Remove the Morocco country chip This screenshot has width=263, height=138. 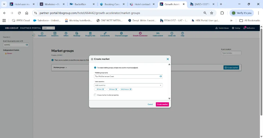pos(131,90)
